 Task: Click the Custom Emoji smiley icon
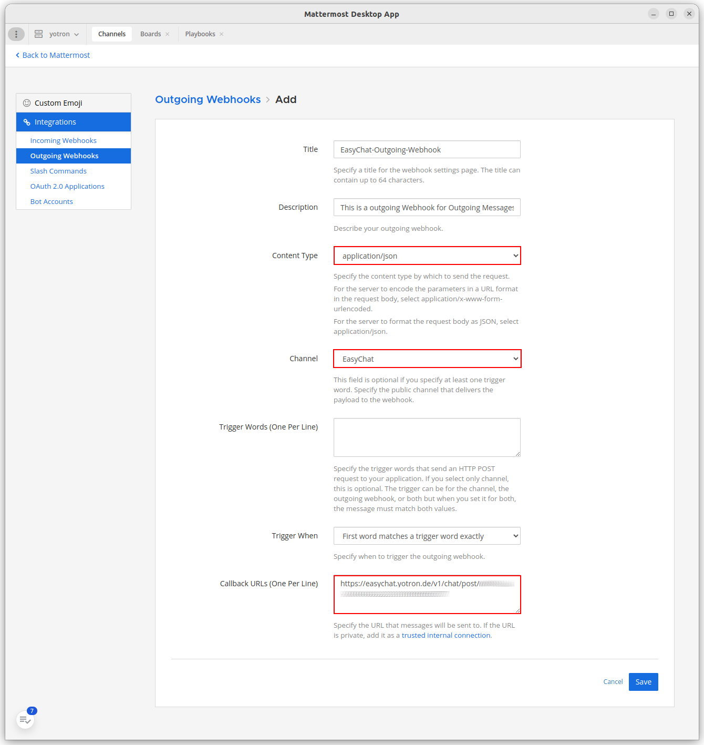pyautogui.click(x=27, y=103)
